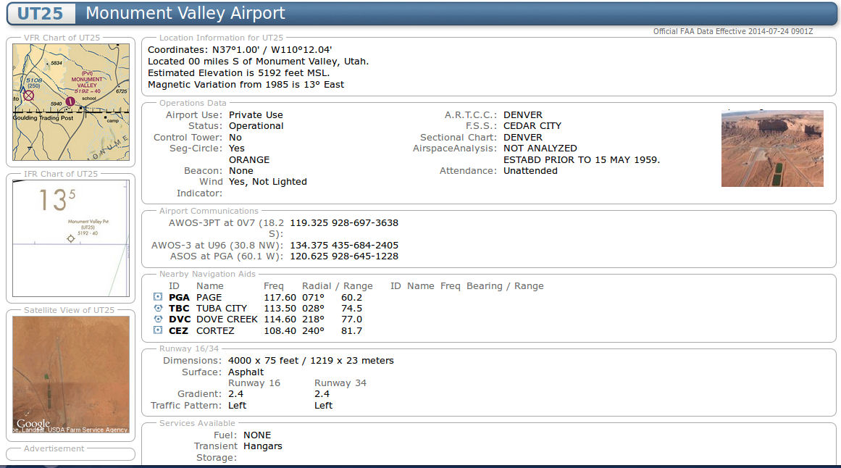
Task: Open the TBC navaid link
Action: click(x=179, y=308)
